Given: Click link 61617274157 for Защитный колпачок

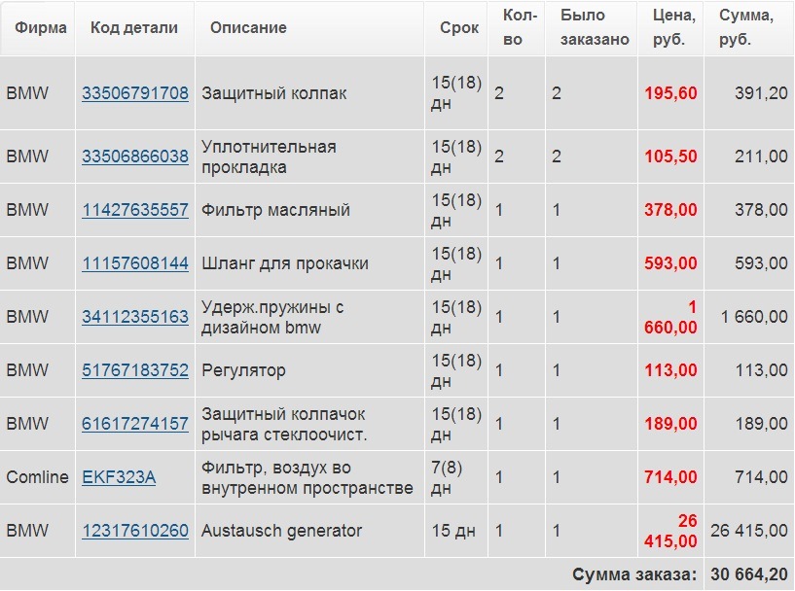Looking at the screenshot, I should [136, 424].
